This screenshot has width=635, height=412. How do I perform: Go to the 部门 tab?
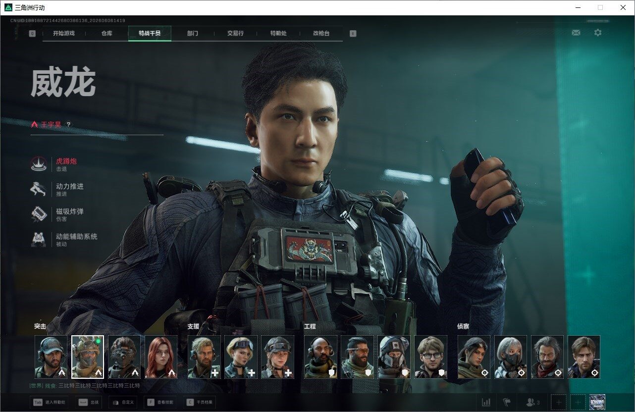coord(193,34)
